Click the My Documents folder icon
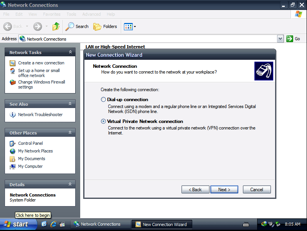 pos(13,159)
